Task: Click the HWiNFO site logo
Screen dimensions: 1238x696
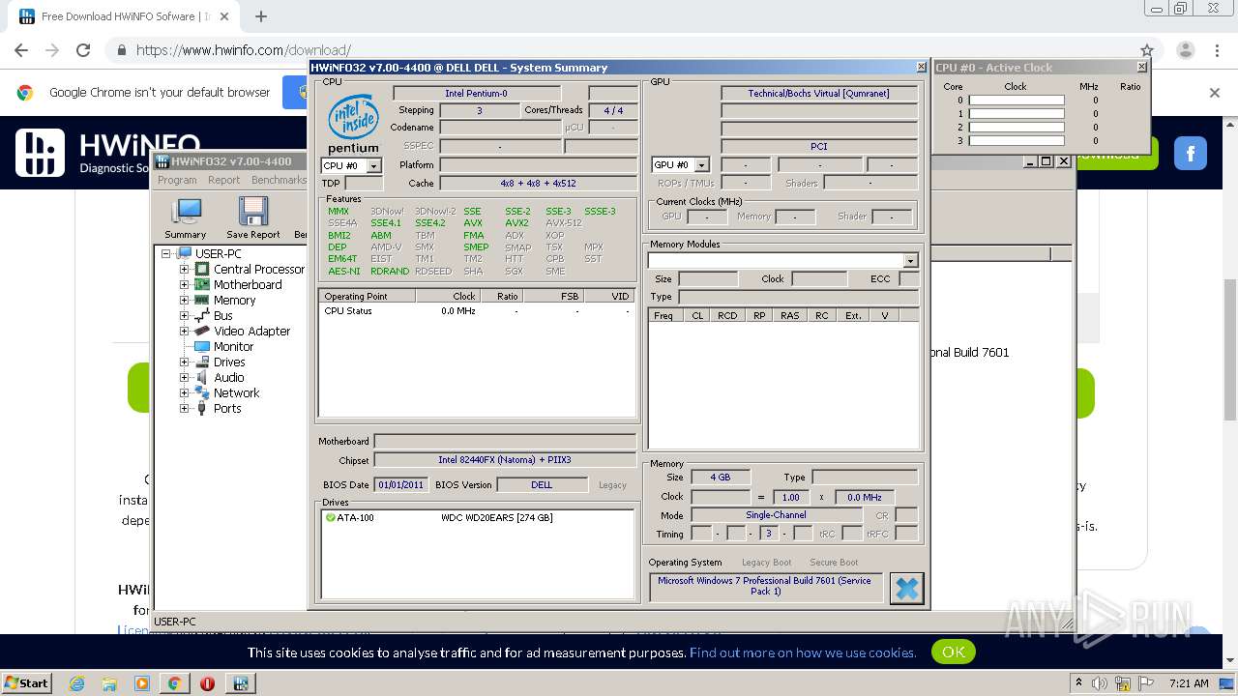Action: [106, 153]
